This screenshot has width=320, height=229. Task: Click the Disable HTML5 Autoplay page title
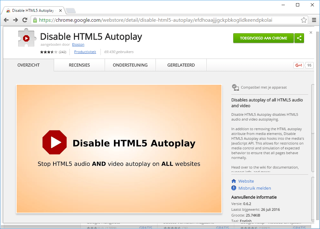click(x=91, y=37)
